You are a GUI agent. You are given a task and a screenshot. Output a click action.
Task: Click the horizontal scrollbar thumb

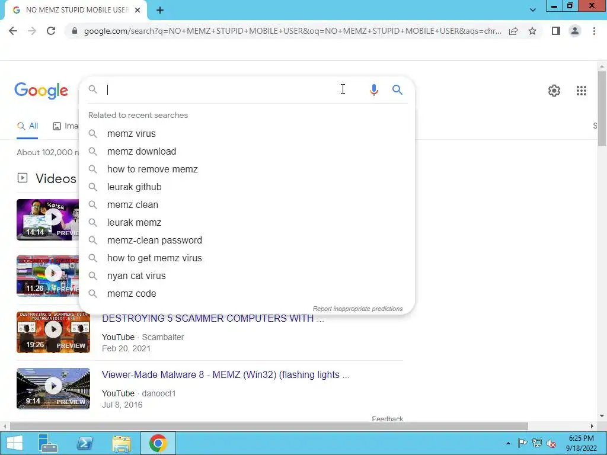[x=269, y=426]
